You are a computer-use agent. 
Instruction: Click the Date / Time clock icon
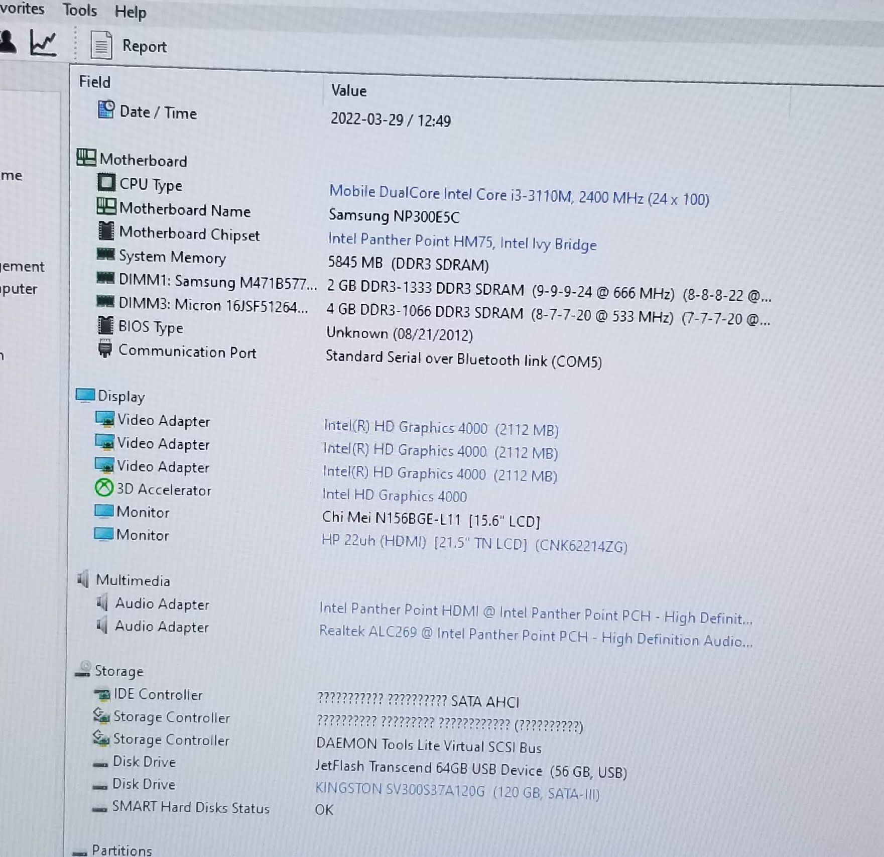coord(106,110)
